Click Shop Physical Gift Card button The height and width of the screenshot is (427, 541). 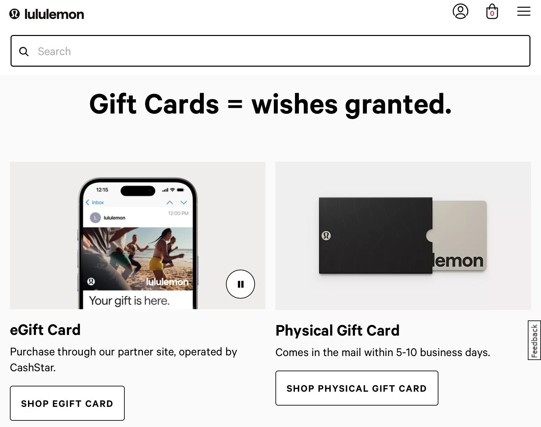357,388
